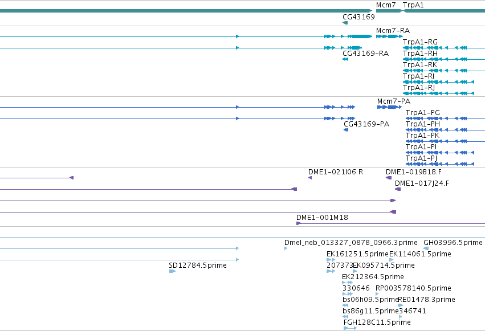Select the TrpA1-PG polypeptide
This screenshot has width=485, height=331.
point(446,118)
